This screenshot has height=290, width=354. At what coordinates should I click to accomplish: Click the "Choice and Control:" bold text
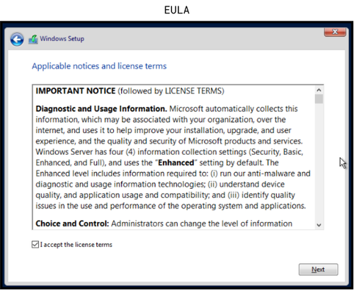coord(72,224)
